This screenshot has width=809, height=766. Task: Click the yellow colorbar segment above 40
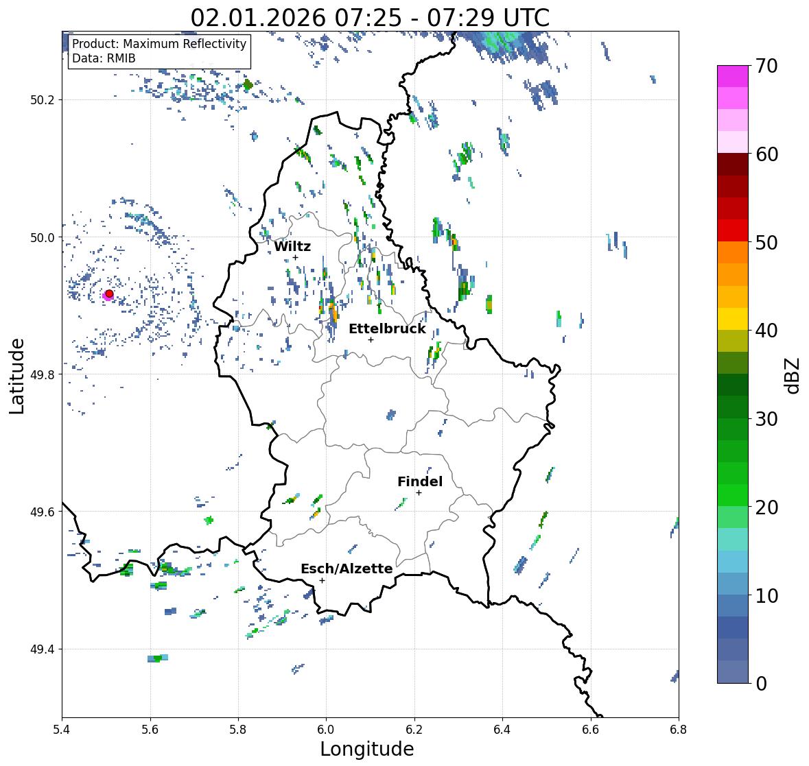coord(733,319)
